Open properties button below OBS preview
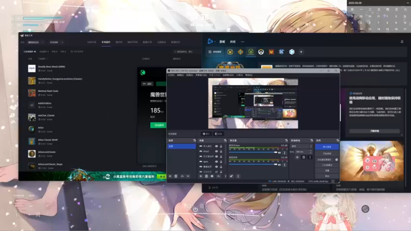The image size is (411, 231). tap(207, 134)
